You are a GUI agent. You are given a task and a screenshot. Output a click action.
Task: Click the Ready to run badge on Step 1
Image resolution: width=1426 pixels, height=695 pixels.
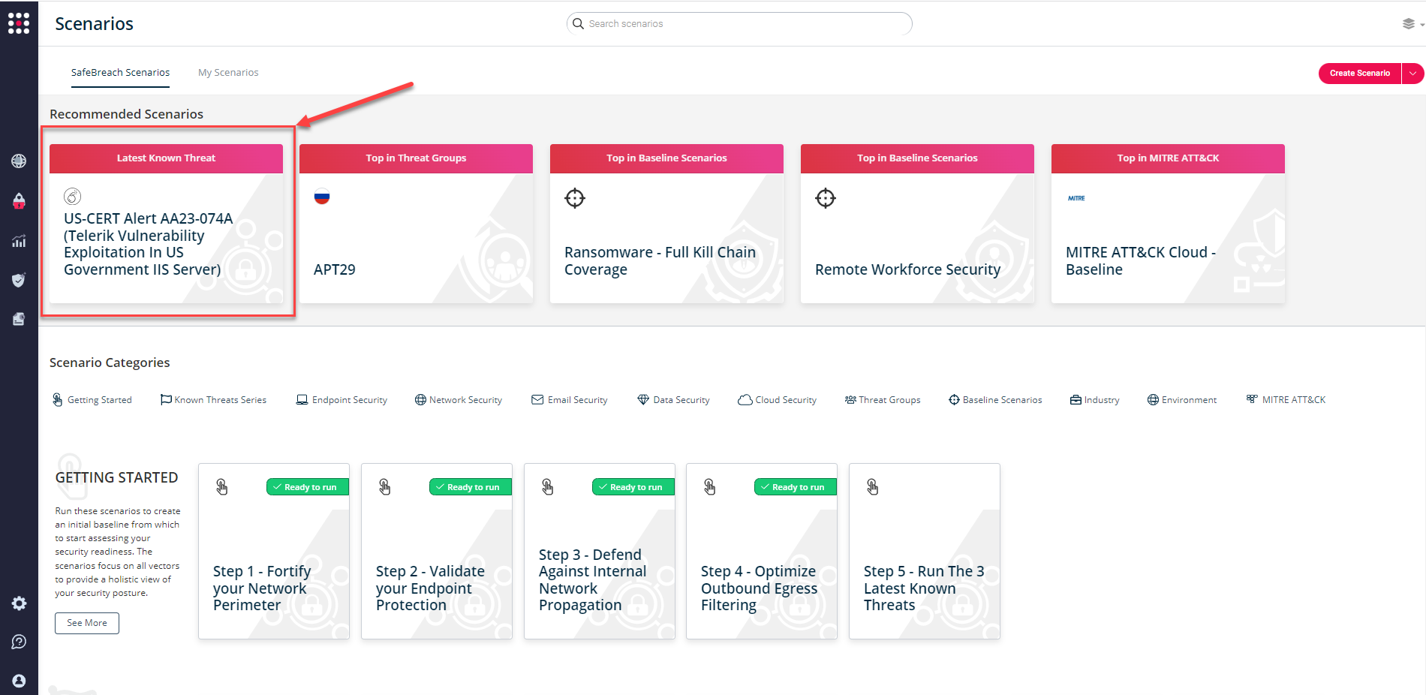coord(307,486)
